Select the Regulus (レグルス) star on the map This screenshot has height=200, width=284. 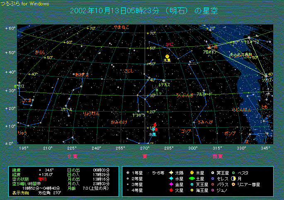coord(164,81)
